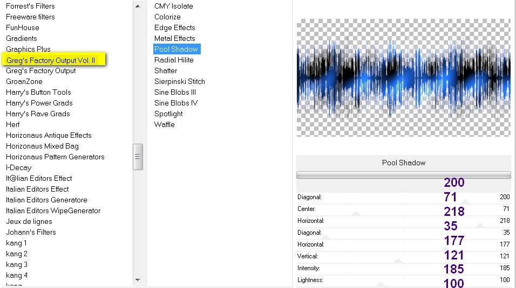The width and height of the screenshot is (516, 288).
Task: Click the Center slider track
Action: coord(403,209)
